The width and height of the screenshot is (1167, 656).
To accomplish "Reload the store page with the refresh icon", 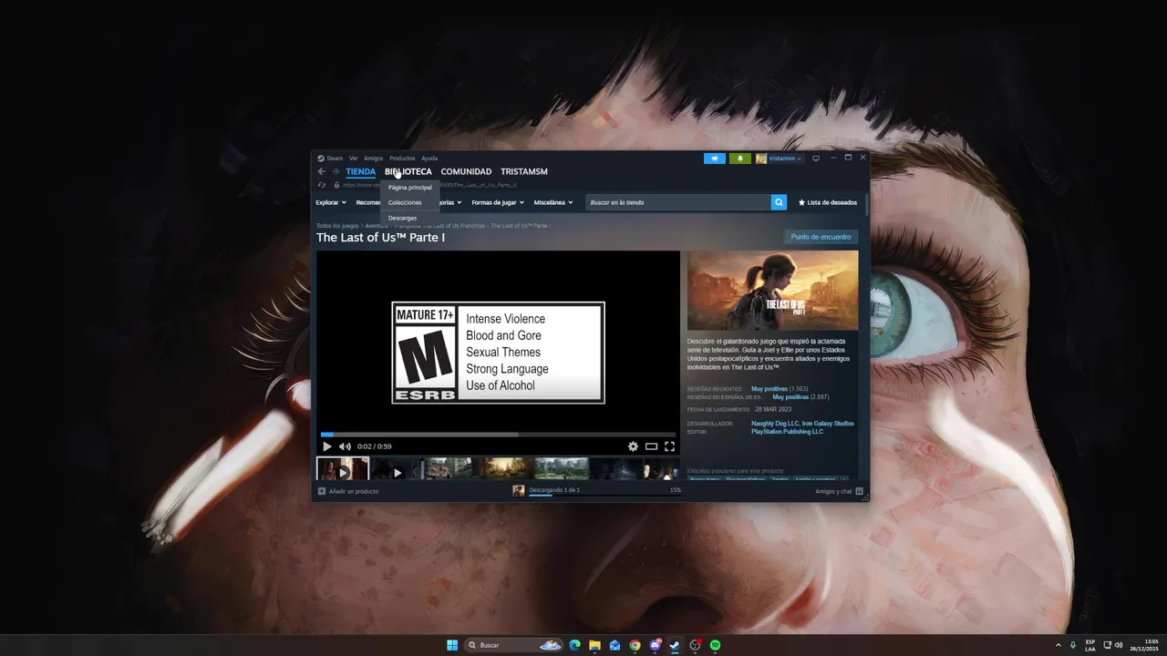I will coord(322,185).
